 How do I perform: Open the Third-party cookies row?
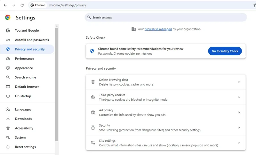(166, 97)
